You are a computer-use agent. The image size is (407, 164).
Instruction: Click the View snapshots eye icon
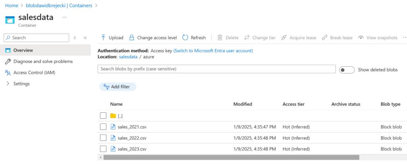(361, 38)
